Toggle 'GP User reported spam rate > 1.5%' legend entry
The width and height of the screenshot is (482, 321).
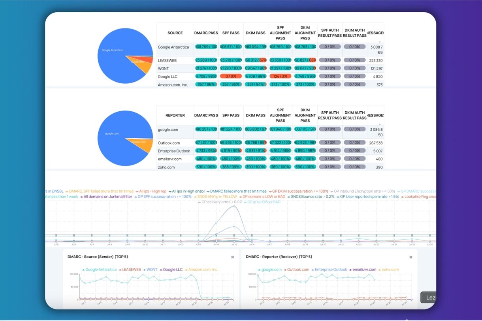tap(367, 197)
